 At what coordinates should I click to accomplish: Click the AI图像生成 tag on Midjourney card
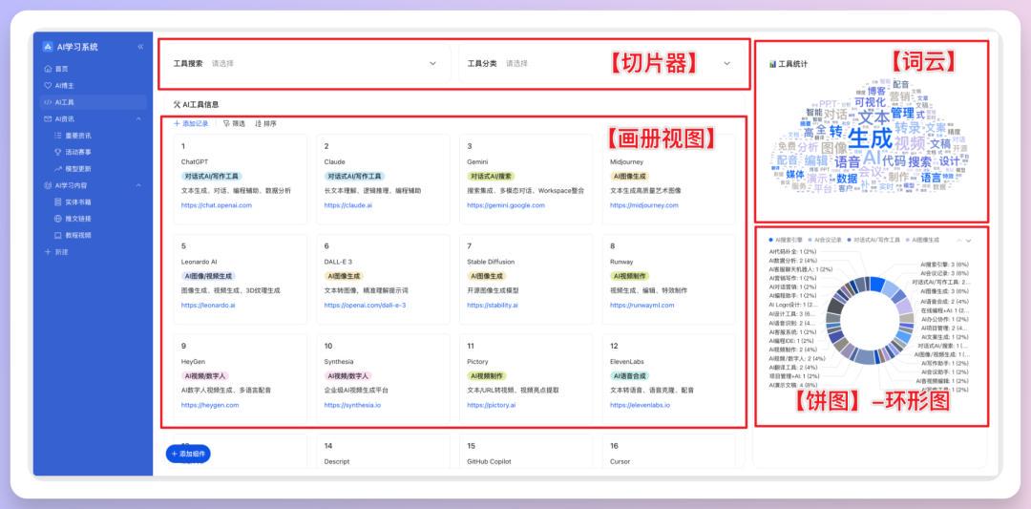629,177
